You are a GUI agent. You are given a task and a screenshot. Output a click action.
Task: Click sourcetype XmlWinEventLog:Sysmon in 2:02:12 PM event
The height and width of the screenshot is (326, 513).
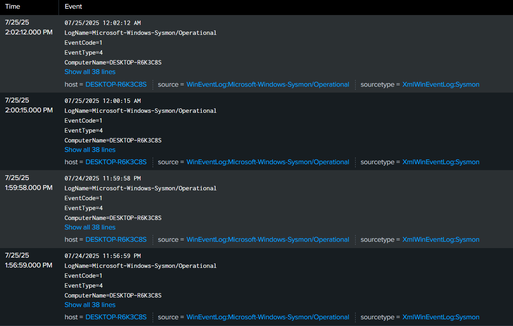coord(441,85)
